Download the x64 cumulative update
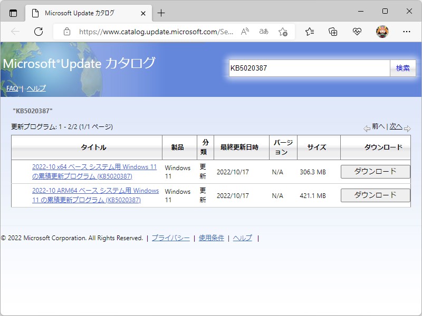Image resolution: width=422 pixels, height=316 pixels. click(x=375, y=172)
